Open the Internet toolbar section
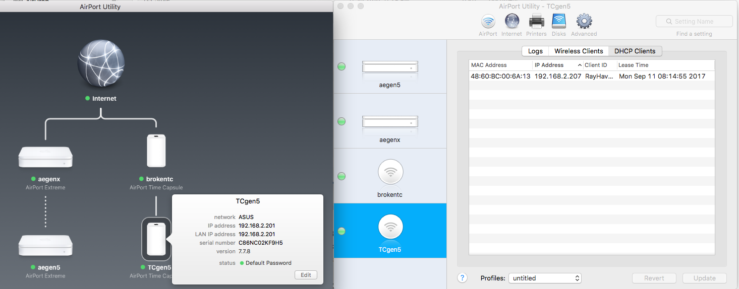 (x=511, y=25)
